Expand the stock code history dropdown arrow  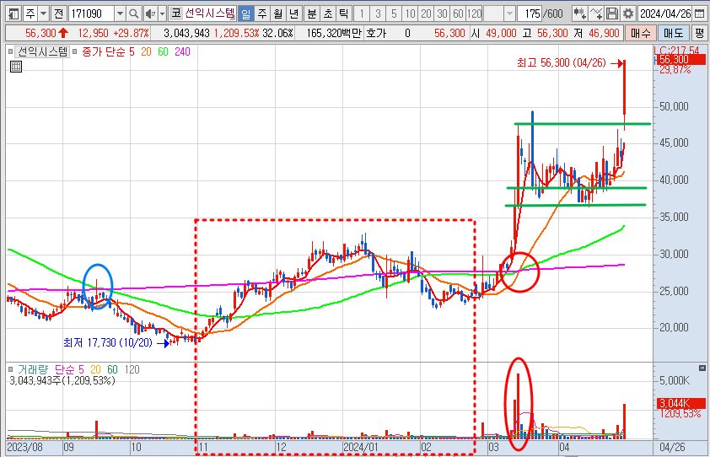(x=120, y=14)
